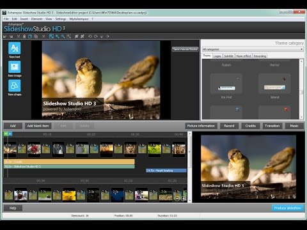Open the question mark help menu
The width and height of the screenshot is (307, 230).
[93, 19]
